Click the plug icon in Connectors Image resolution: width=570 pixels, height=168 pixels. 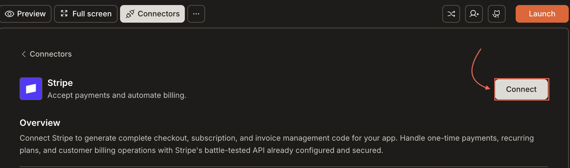click(130, 14)
